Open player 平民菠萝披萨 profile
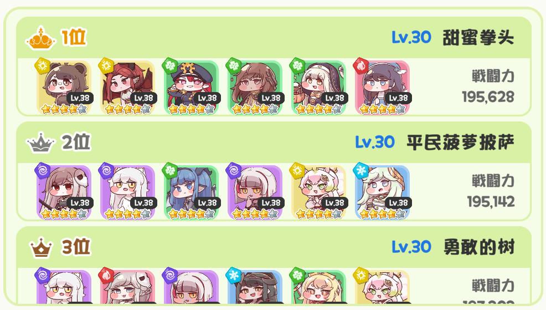This screenshot has width=546, height=310. [460, 143]
